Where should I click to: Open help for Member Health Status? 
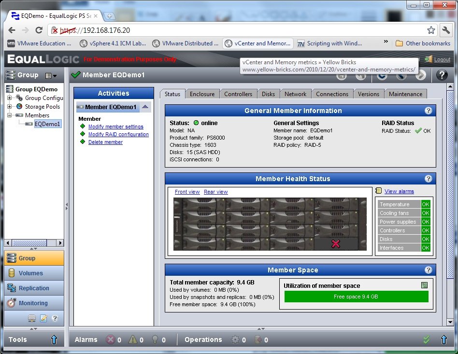(428, 179)
